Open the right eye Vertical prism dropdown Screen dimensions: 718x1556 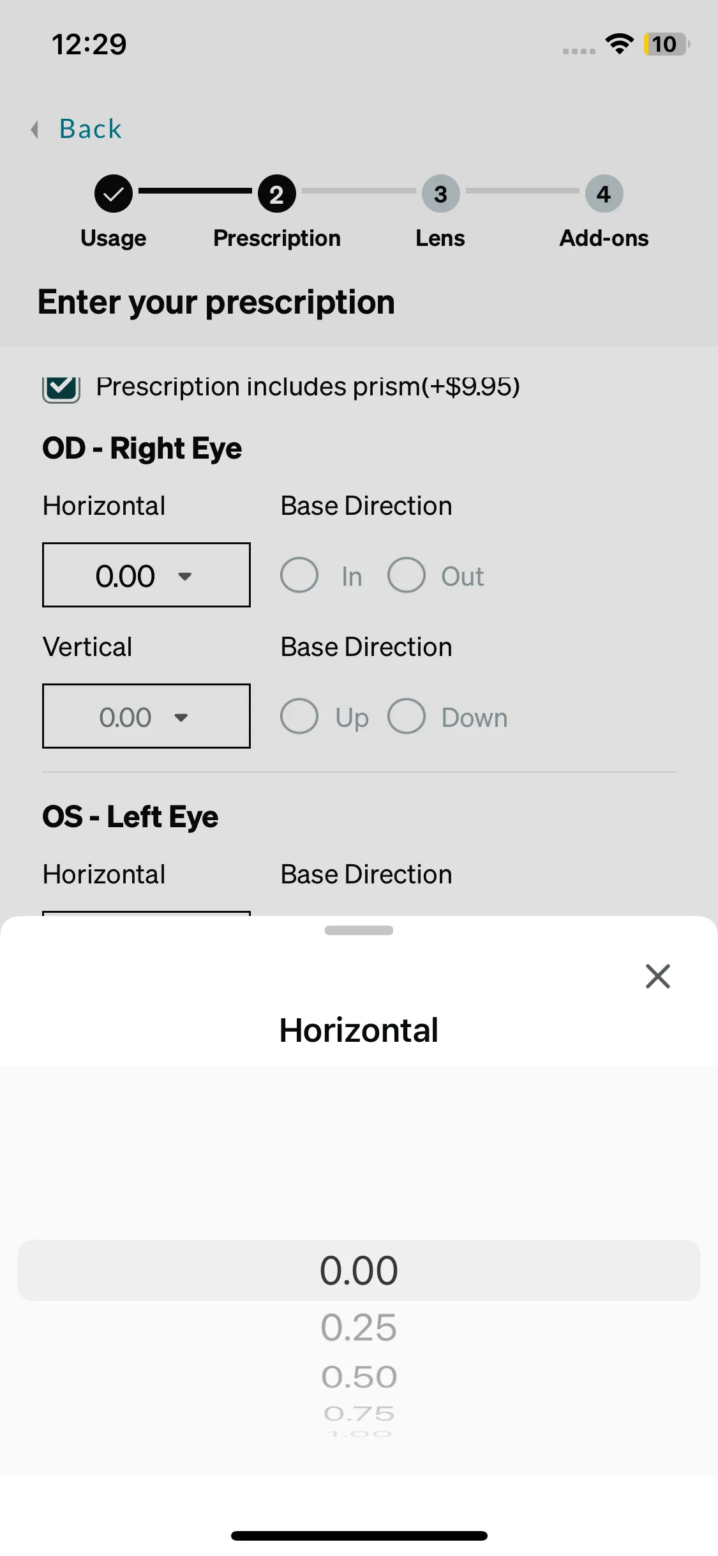click(x=146, y=717)
